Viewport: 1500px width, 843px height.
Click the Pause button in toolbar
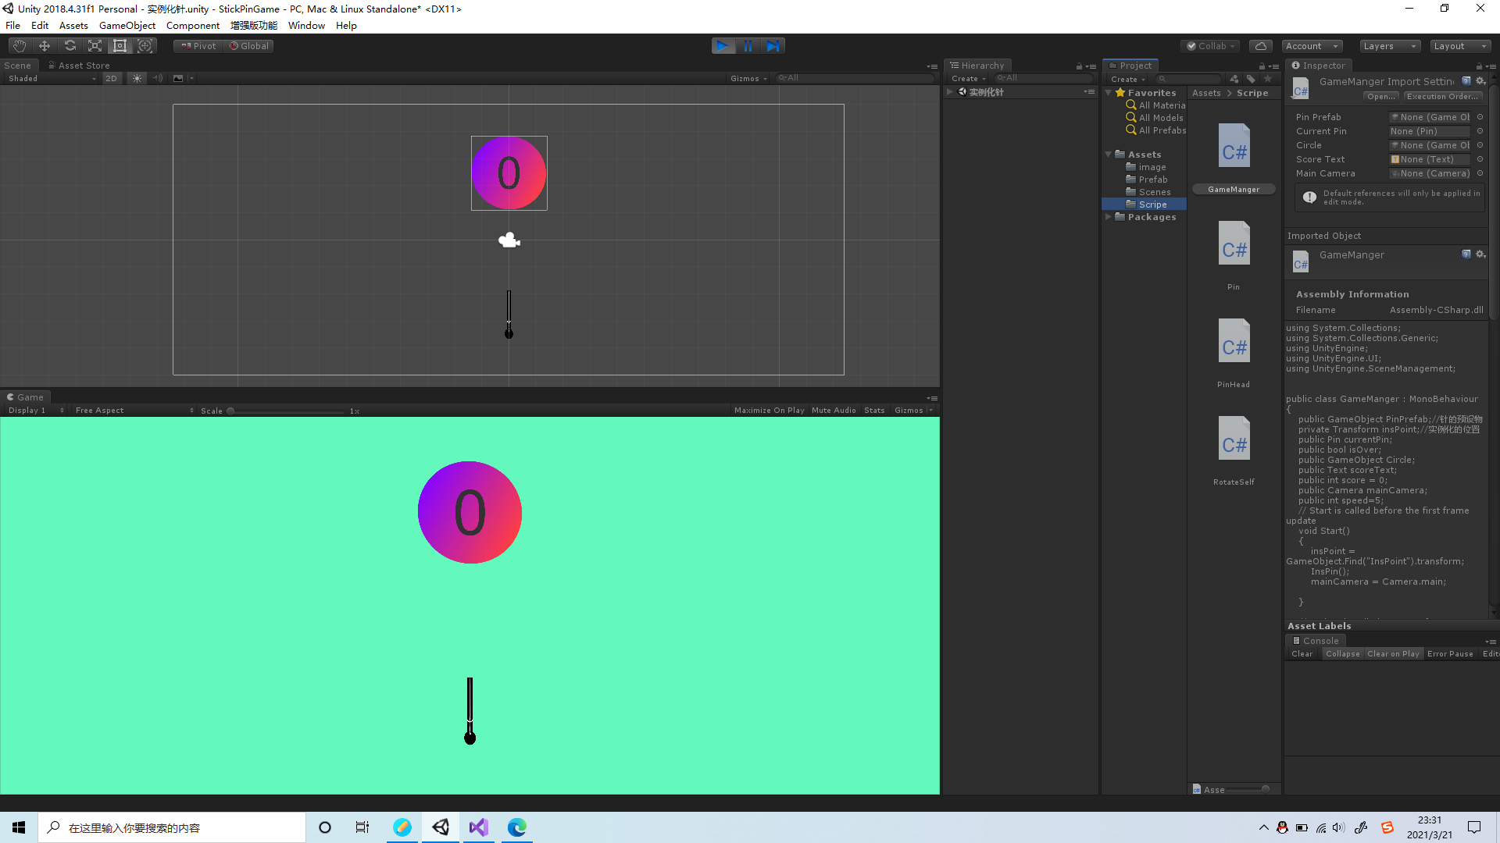click(x=748, y=45)
